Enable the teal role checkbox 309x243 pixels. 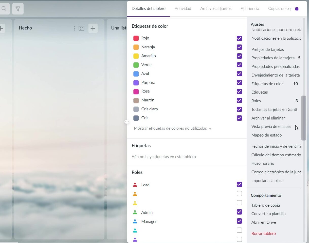tap(239, 230)
